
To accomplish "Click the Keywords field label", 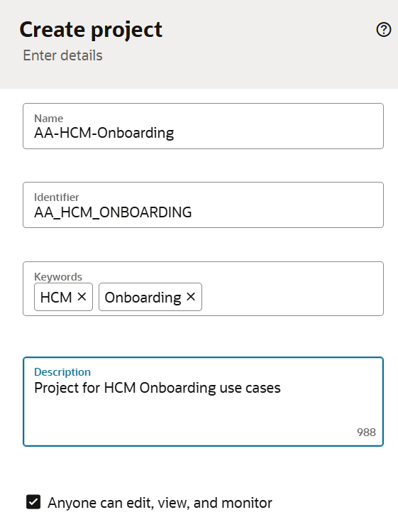I will (x=58, y=276).
